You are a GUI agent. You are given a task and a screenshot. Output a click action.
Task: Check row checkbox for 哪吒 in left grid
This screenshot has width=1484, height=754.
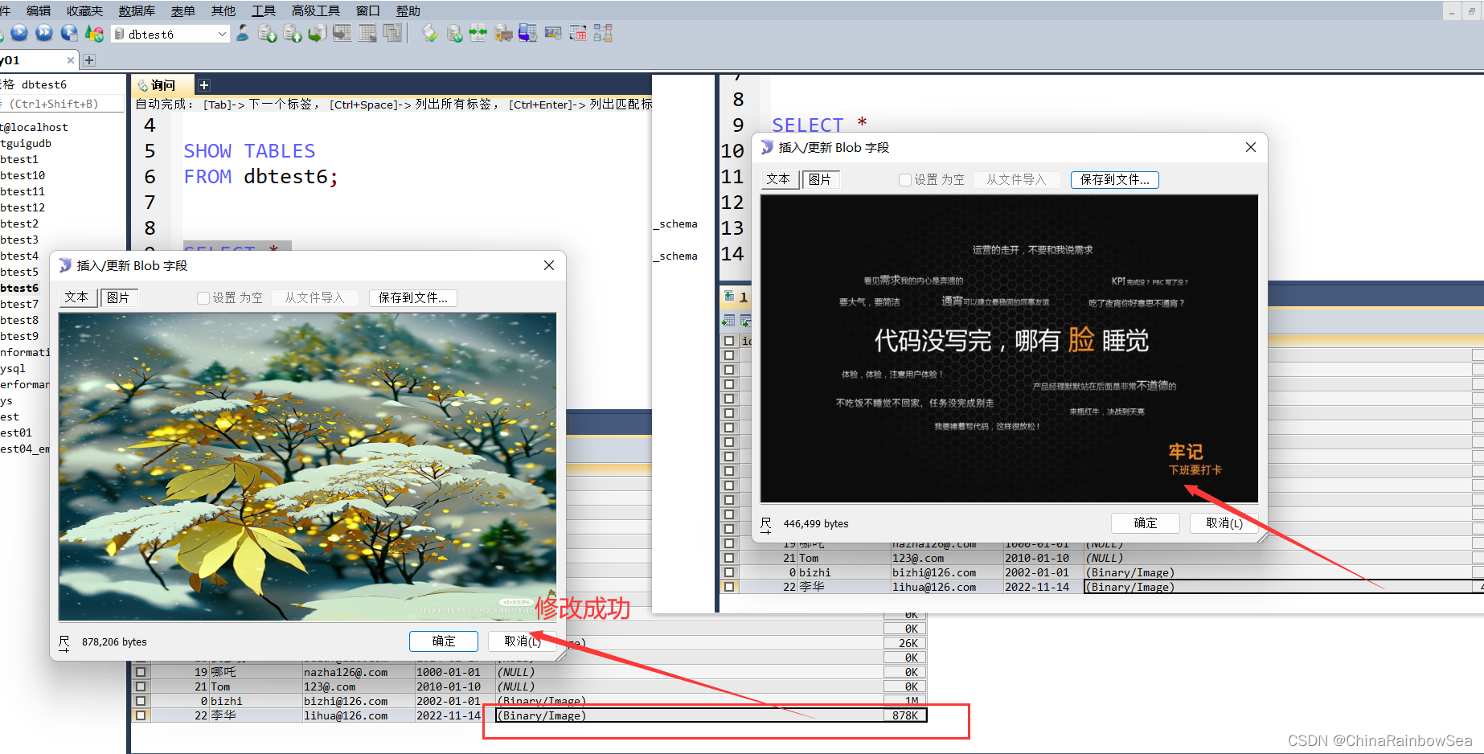tap(141, 672)
